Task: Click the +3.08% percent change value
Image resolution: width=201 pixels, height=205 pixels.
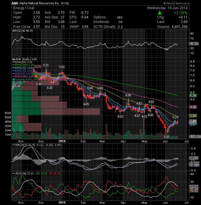Action: [x=181, y=13]
